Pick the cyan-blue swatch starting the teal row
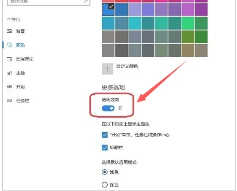 pos(108,23)
